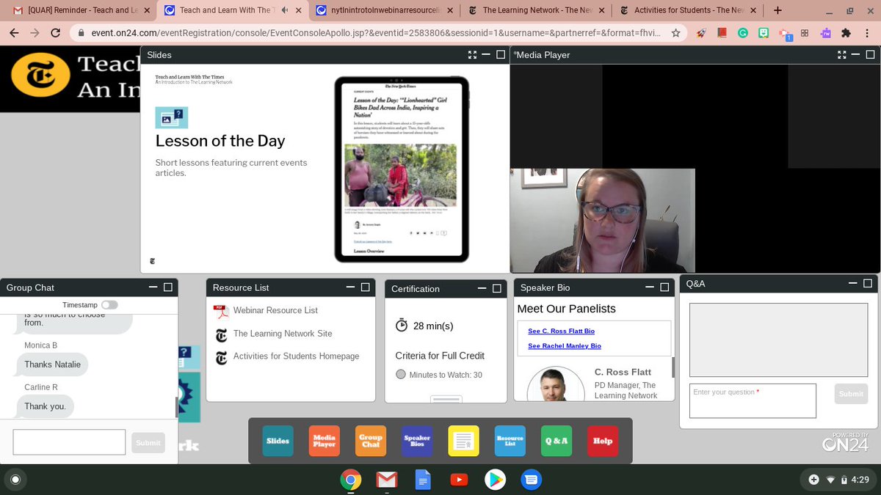Click PDF icon beside Webinar Resource List
The width and height of the screenshot is (881, 495).
[221, 312]
